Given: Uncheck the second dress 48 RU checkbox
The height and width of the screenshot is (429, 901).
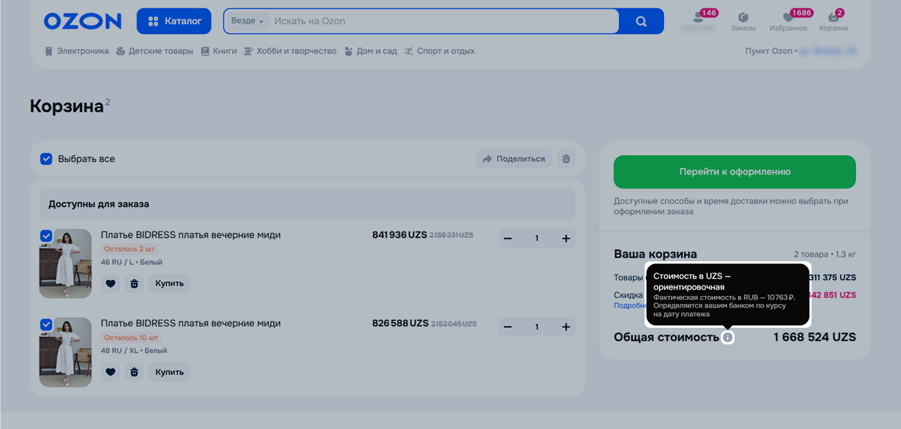Looking at the screenshot, I should pos(46,324).
